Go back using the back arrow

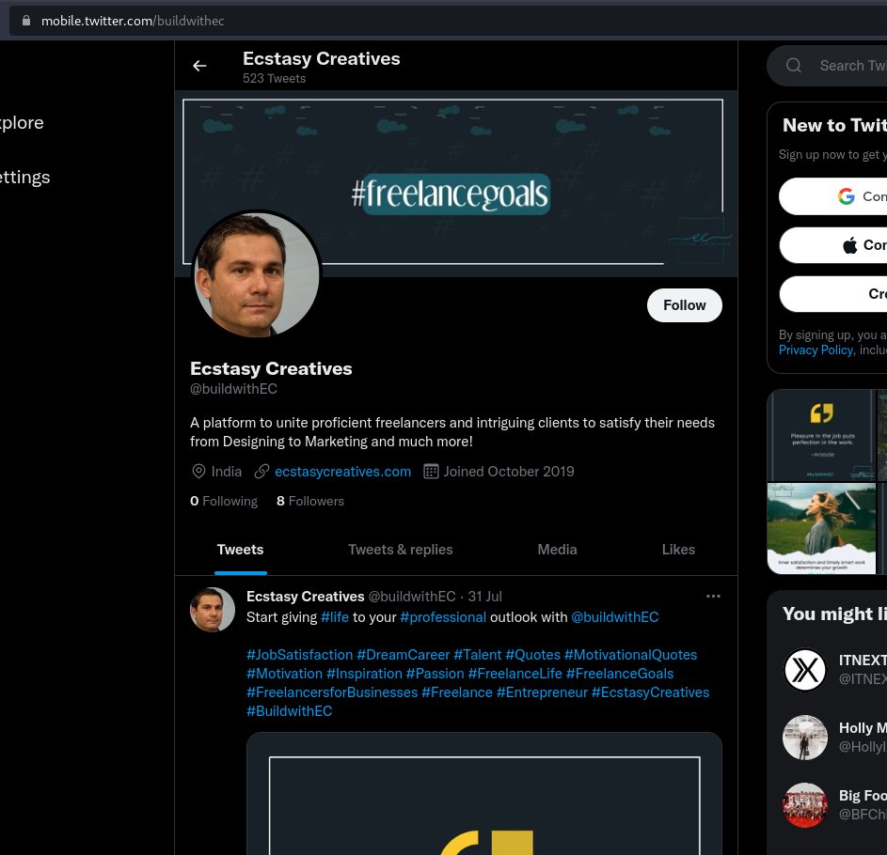[199, 66]
